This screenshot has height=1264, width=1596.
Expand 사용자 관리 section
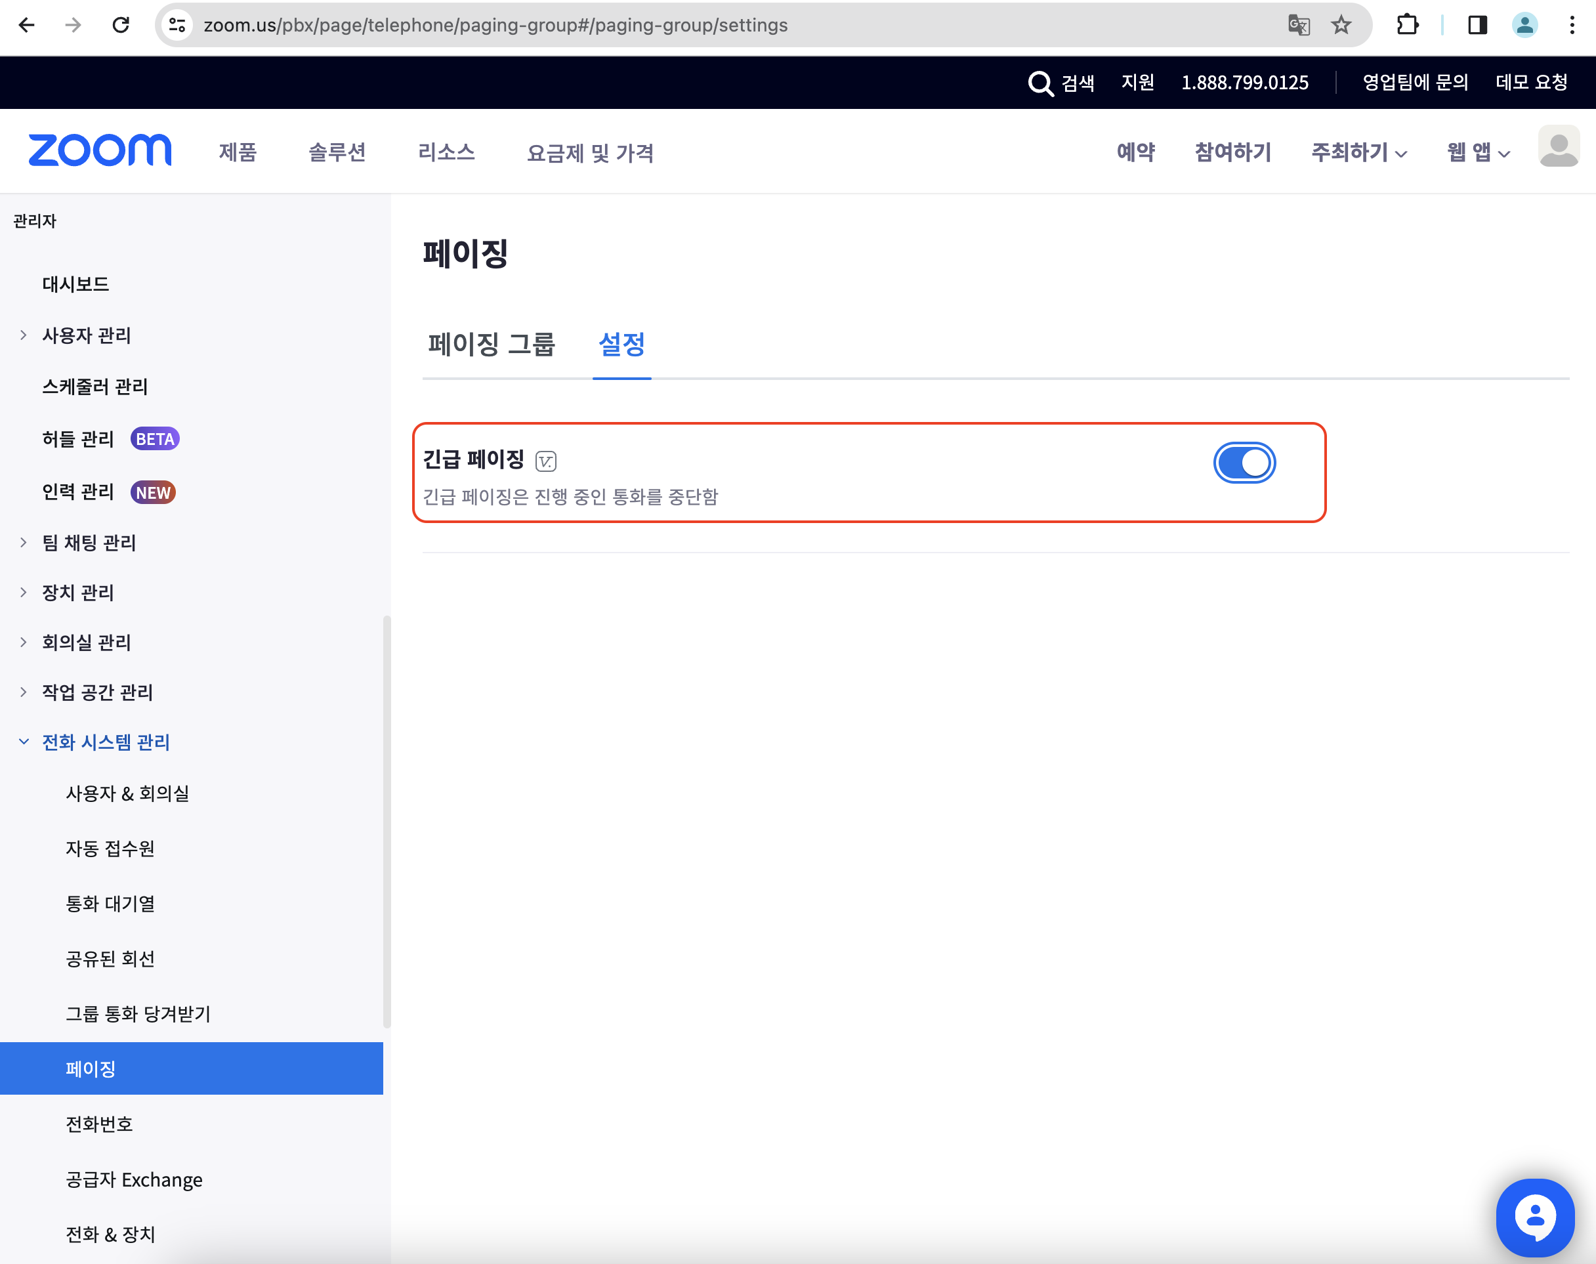[24, 335]
